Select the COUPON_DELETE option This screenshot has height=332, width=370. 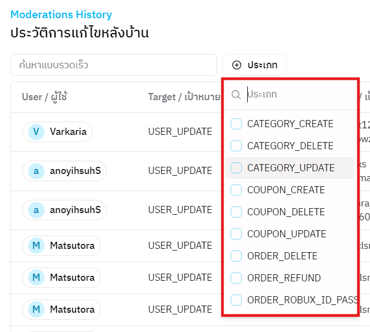[x=286, y=212]
